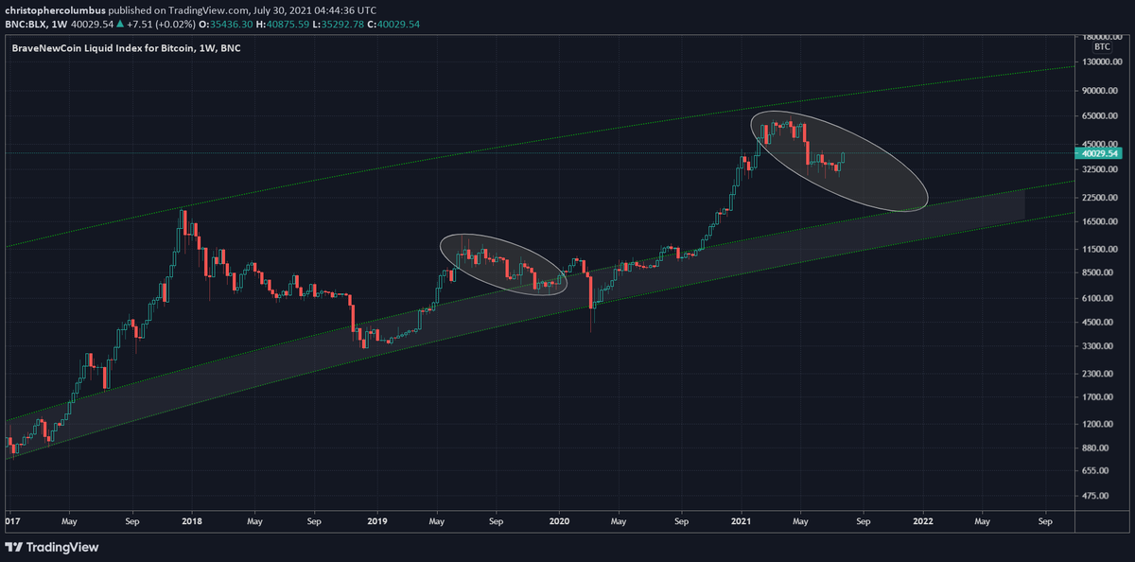Expand the 2021 marker on time axis
Screen dimensions: 1135x562
coord(741,521)
